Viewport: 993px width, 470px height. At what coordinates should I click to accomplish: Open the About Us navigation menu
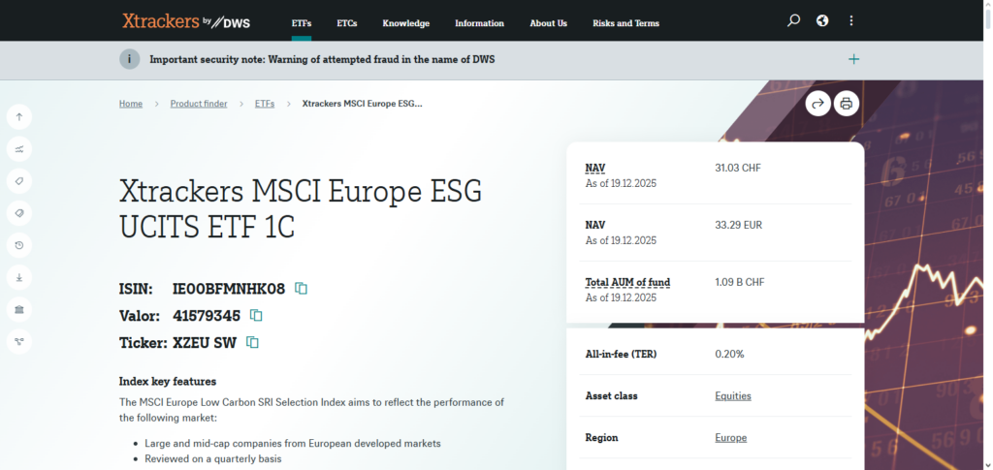point(549,23)
